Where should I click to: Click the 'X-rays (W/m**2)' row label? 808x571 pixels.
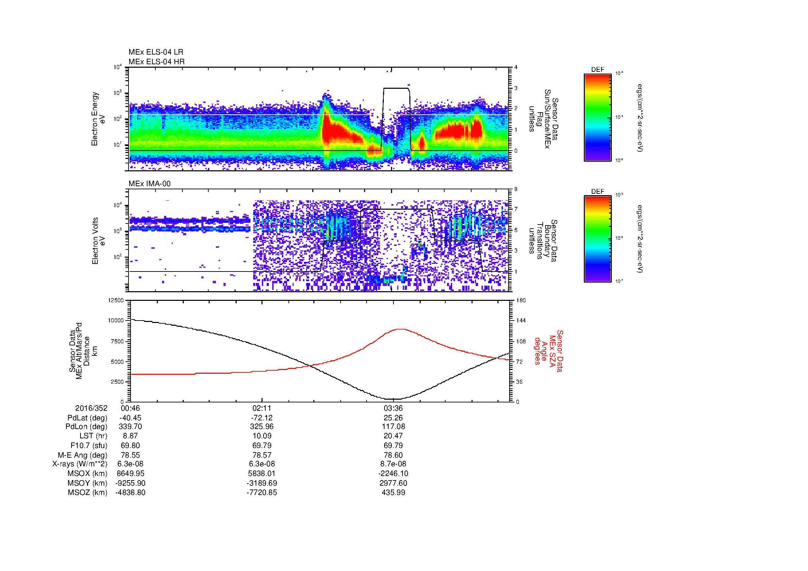(x=79, y=464)
